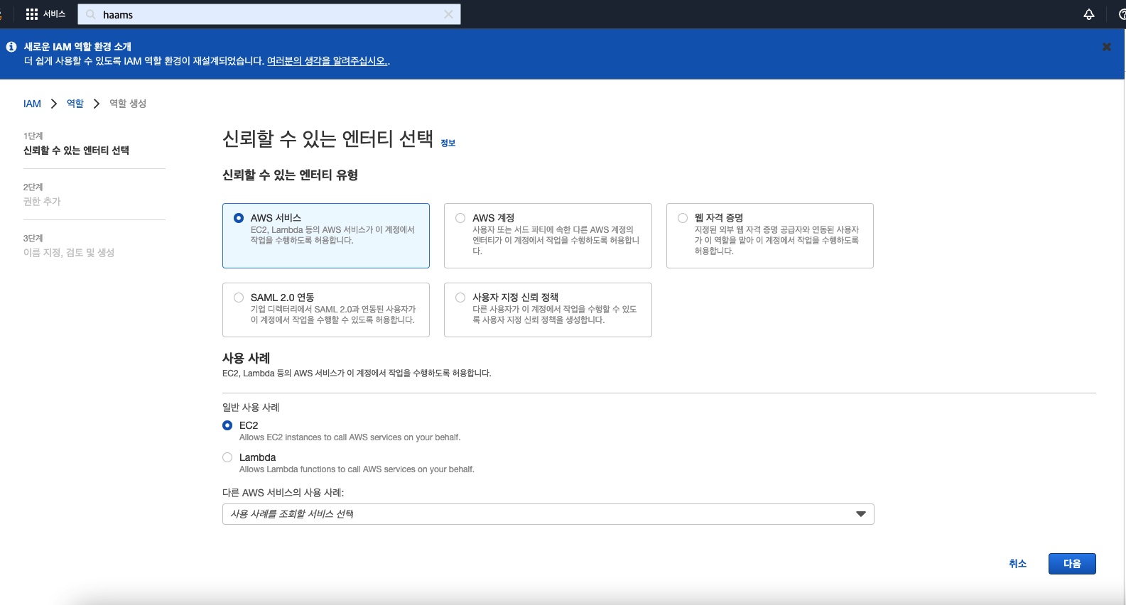
Task: Click the 다른 AWS 서비스의 사용 사례 label
Action: pyautogui.click(x=283, y=493)
